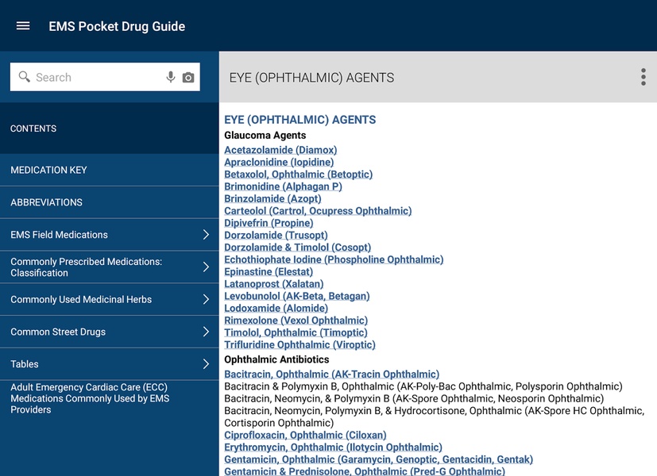Expand the Tables chevron
657x476 pixels.
tap(206, 364)
